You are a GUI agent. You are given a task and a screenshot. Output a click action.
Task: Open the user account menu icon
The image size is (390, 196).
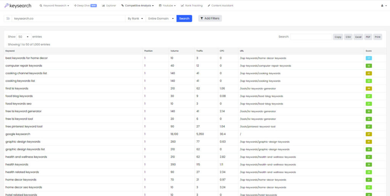(x=384, y=5)
